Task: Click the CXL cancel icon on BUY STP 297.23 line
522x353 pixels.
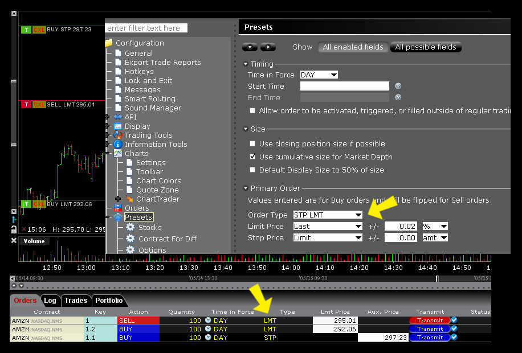Action: 39,30
